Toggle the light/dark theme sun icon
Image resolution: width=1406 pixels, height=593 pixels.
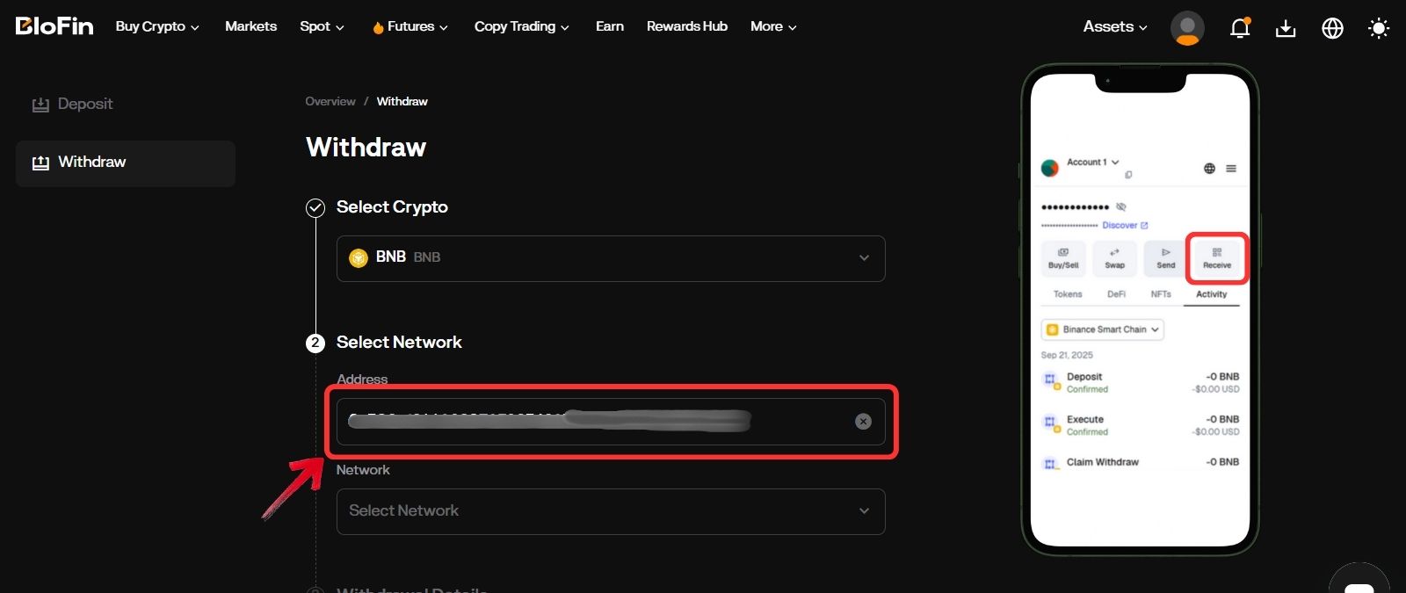tap(1379, 28)
